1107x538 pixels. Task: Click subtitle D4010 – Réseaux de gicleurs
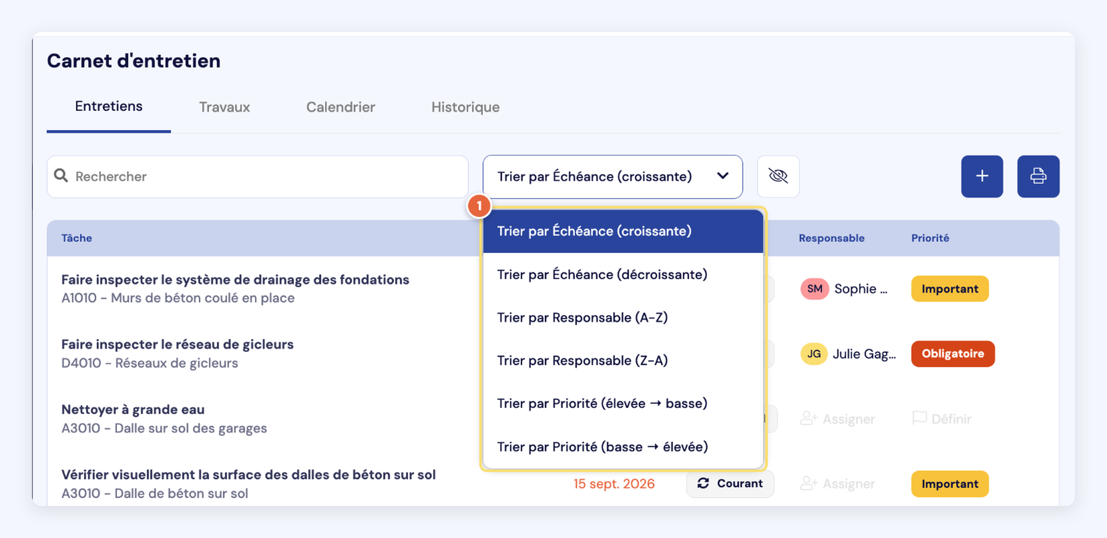pos(150,363)
